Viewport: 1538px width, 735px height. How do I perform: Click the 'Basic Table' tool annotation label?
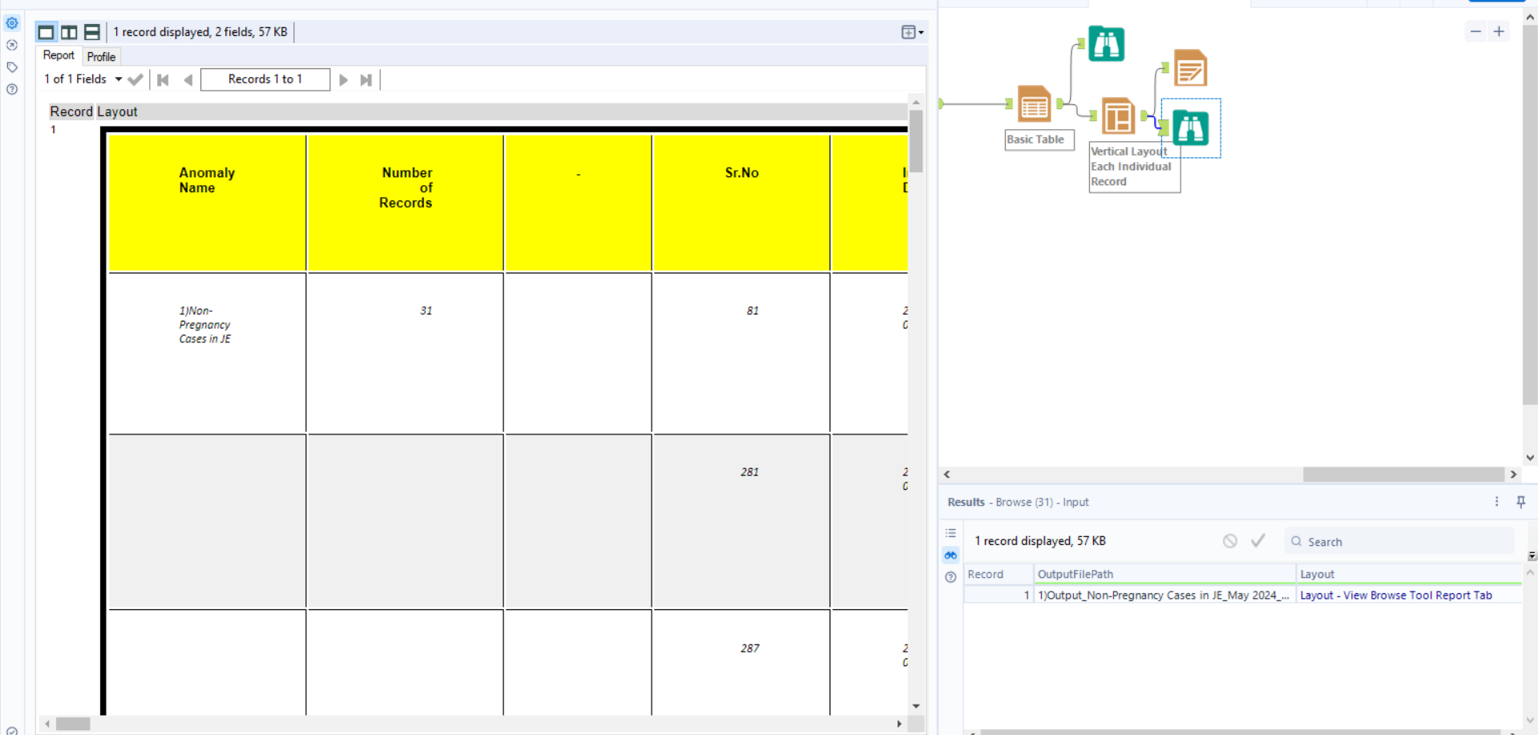click(x=1039, y=139)
